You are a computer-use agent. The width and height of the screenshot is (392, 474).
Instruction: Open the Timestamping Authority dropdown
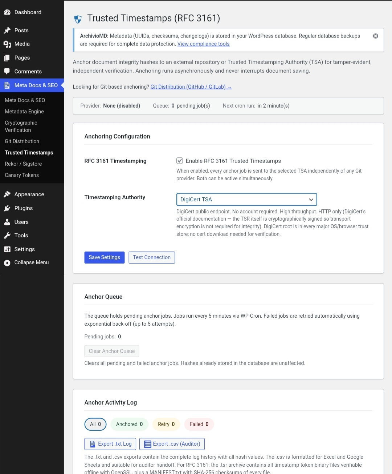(x=246, y=199)
